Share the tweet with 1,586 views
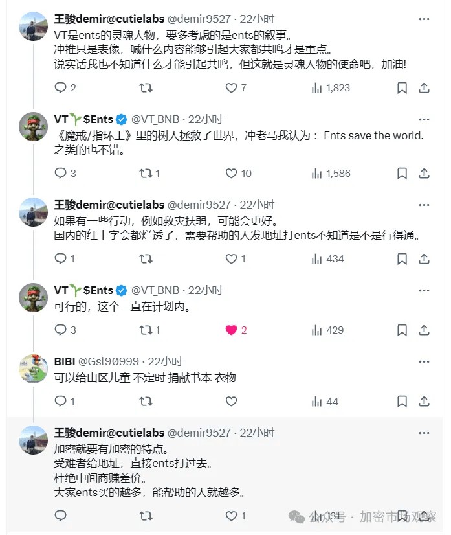 424,174
